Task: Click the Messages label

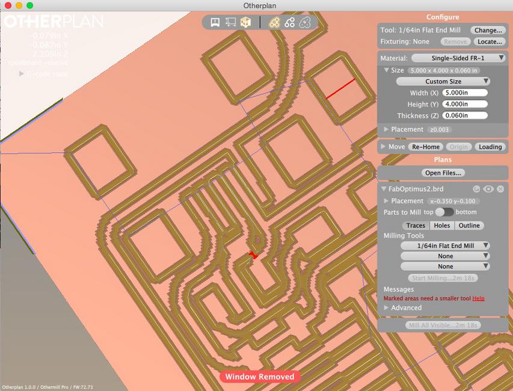Action: [x=399, y=289]
